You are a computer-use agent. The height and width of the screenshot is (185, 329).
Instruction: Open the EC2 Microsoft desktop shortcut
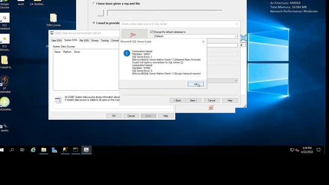point(5,42)
